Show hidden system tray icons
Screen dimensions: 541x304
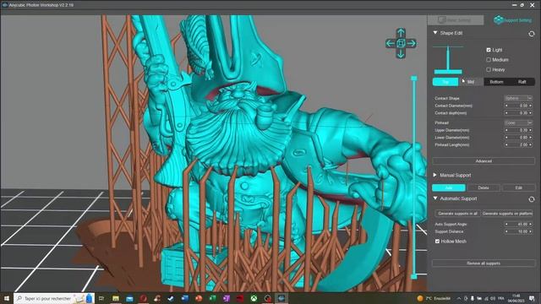[x=459, y=298]
